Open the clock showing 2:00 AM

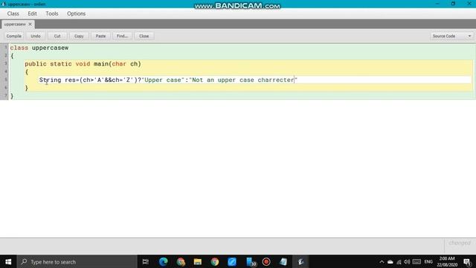point(447,261)
